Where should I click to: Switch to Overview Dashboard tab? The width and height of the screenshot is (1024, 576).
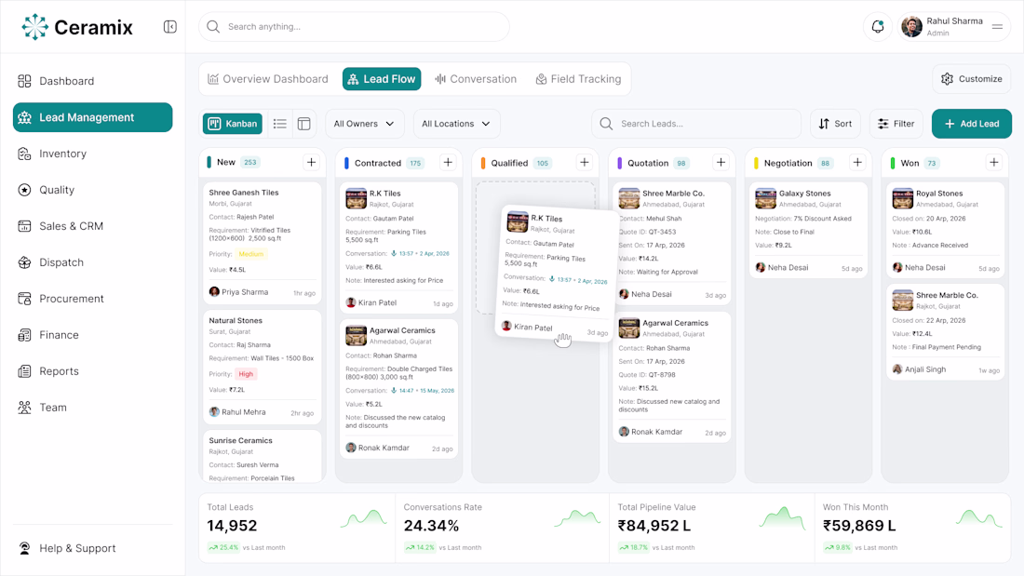(x=268, y=79)
